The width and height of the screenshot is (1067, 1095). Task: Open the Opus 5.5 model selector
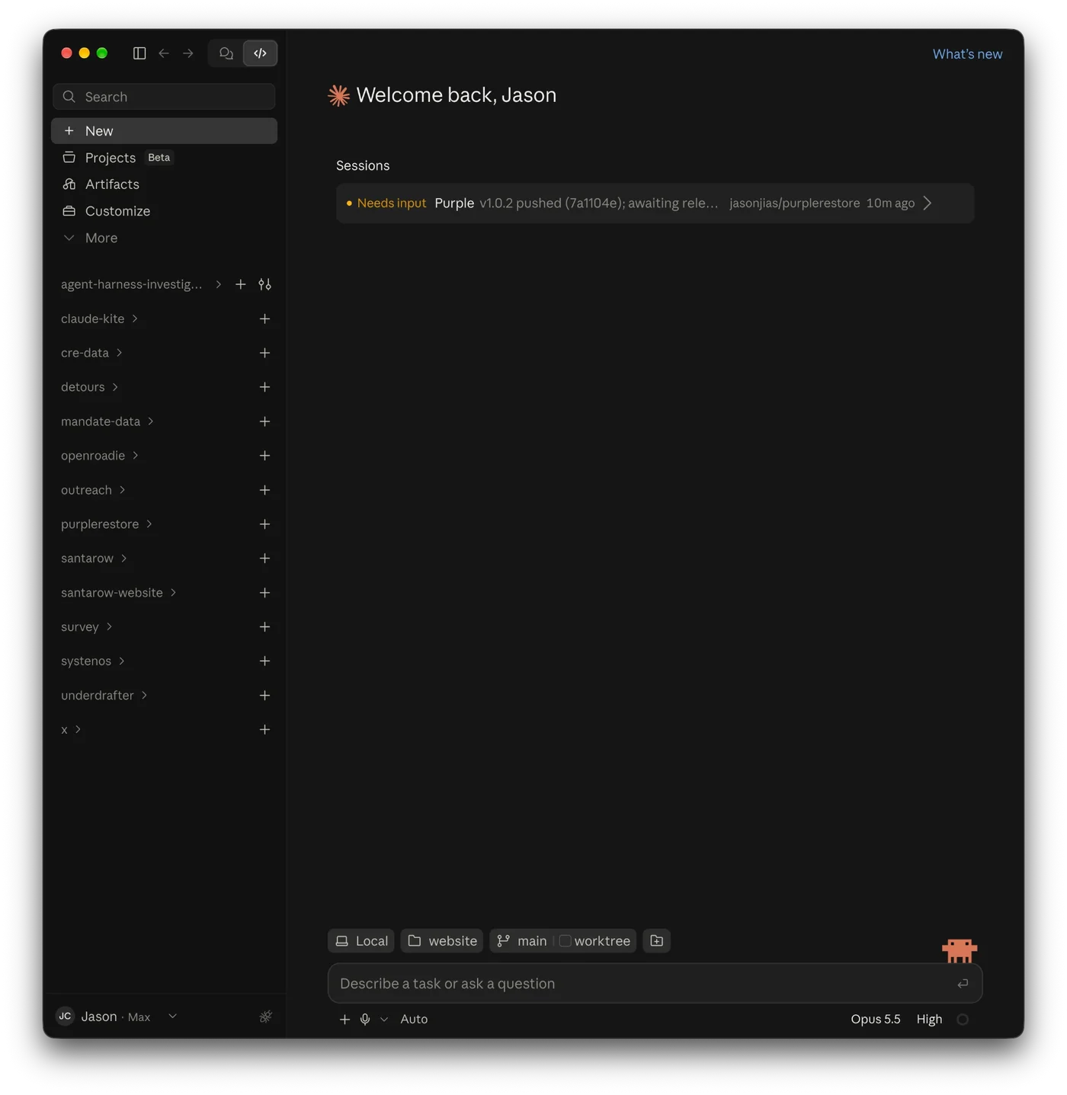[x=876, y=1020]
